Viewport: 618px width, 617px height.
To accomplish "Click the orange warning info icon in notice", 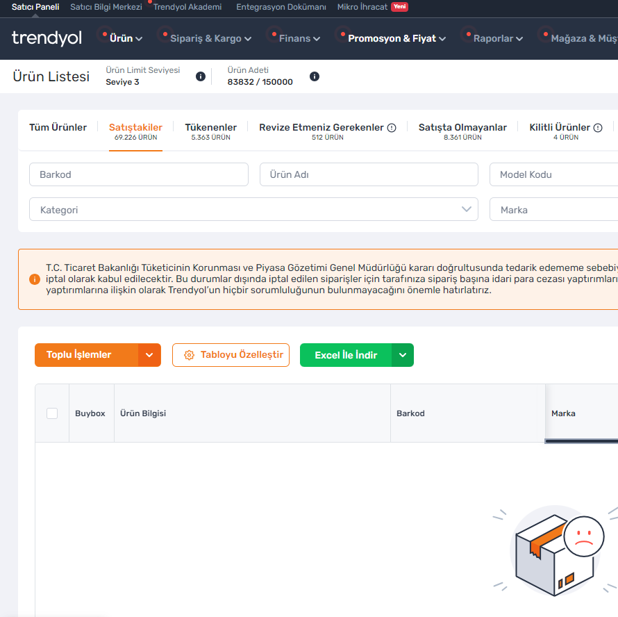I will click(35, 279).
